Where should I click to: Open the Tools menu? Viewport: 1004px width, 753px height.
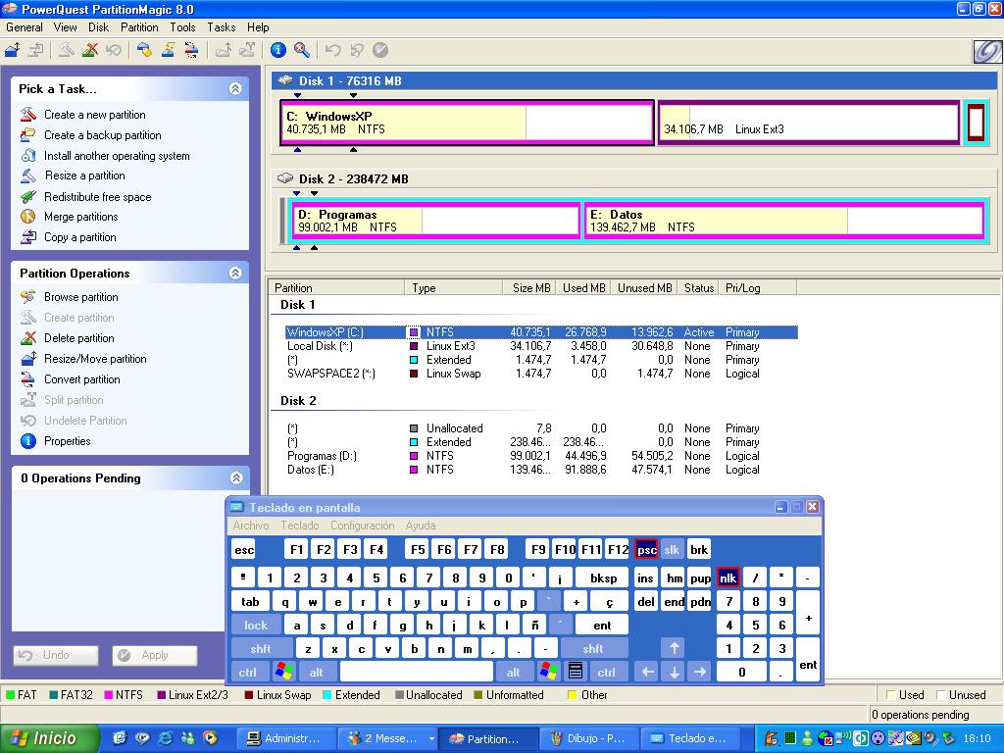click(x=182, y=27)
